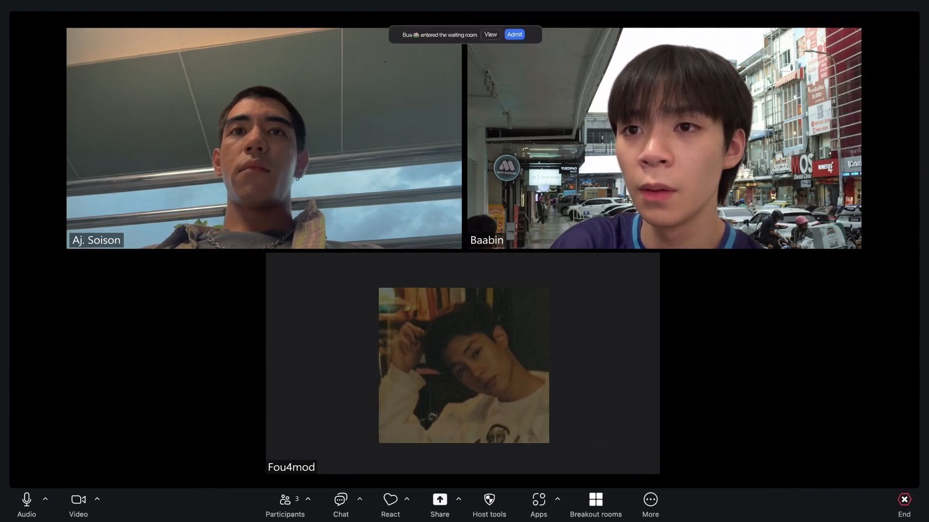Expand share options arrow
Screen dimensions: 929x522
point(459,499)
